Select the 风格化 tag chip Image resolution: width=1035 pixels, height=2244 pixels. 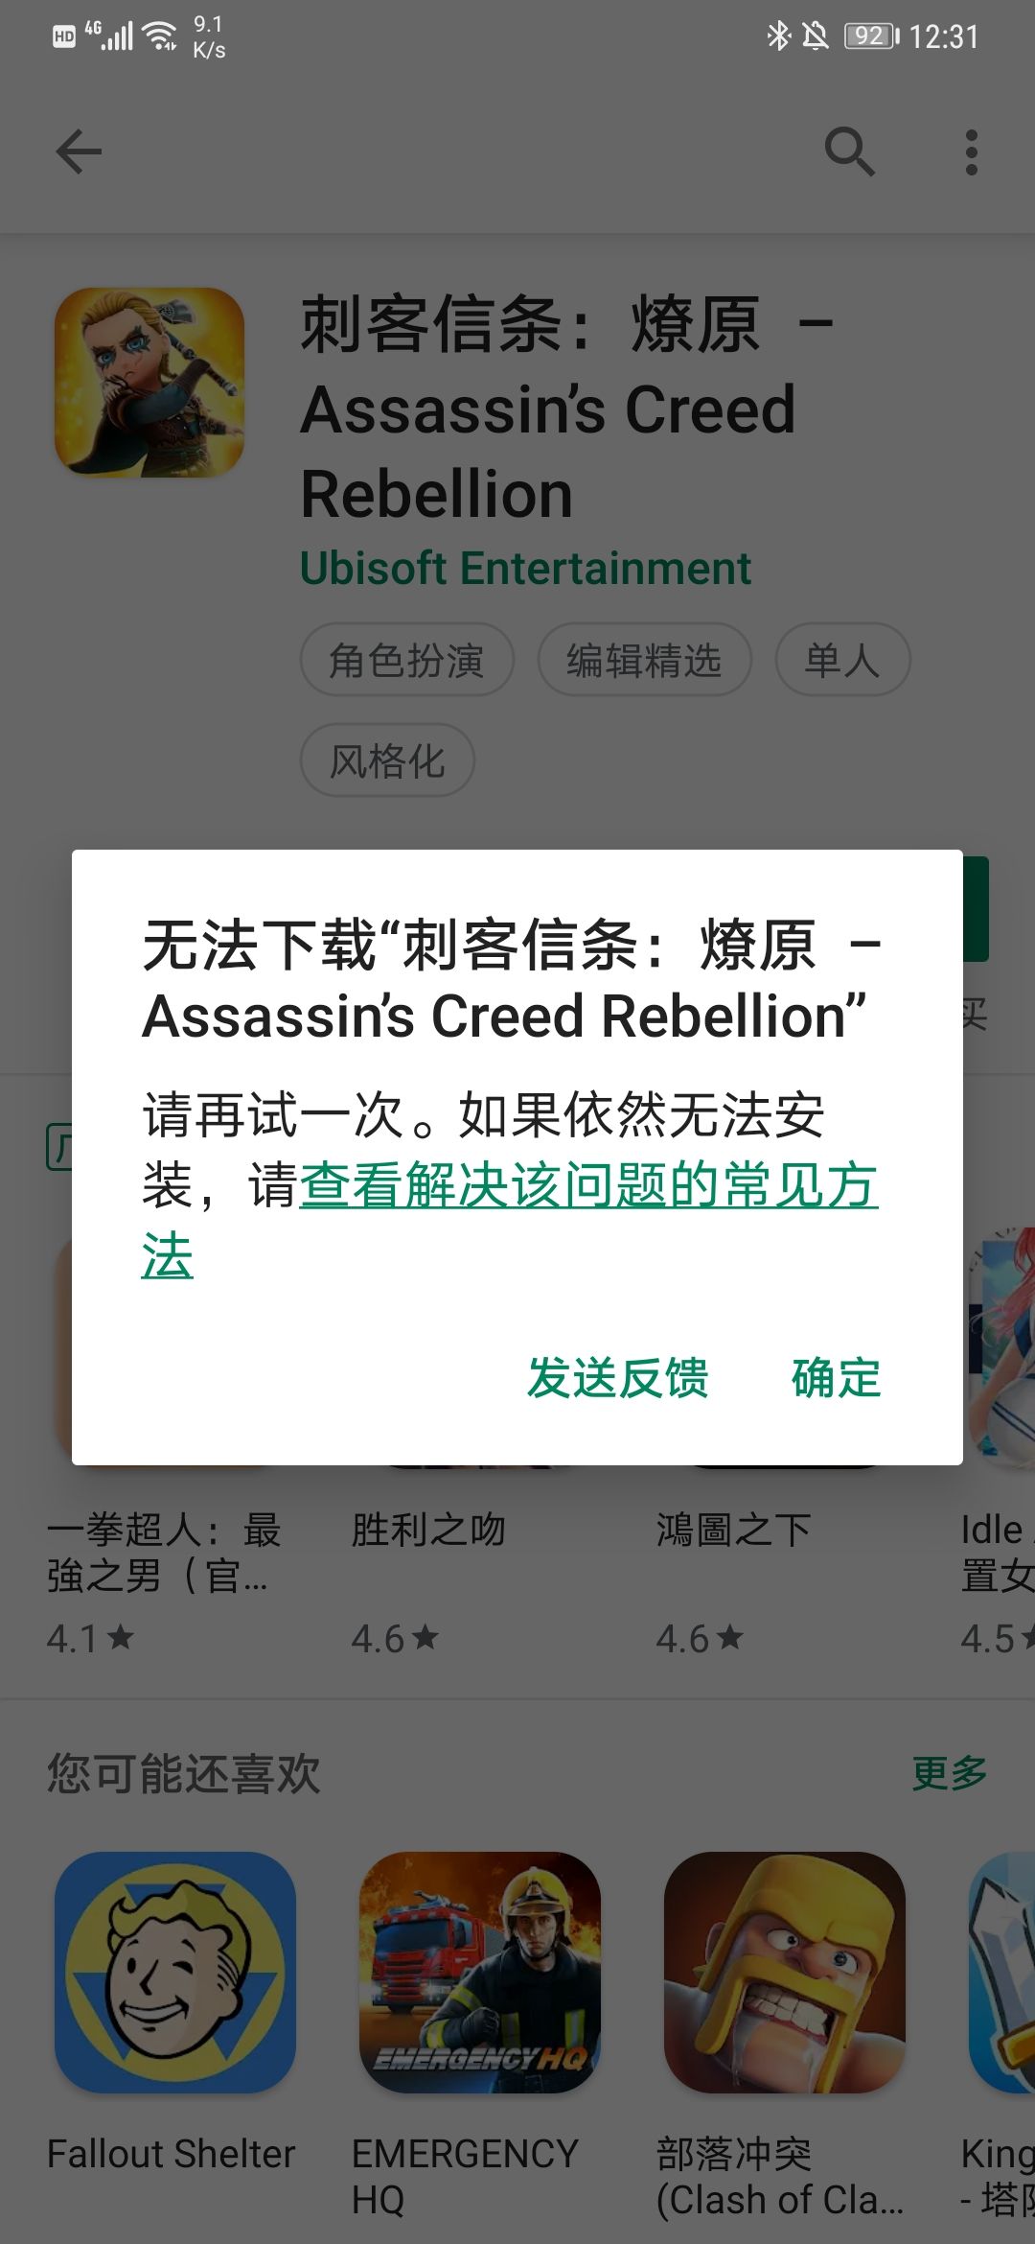[x=387, y=760]
